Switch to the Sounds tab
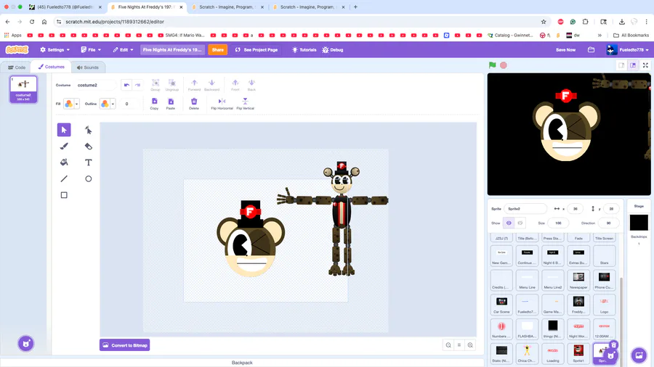Screen dimensions: 654x367 [x=88, y=67]
